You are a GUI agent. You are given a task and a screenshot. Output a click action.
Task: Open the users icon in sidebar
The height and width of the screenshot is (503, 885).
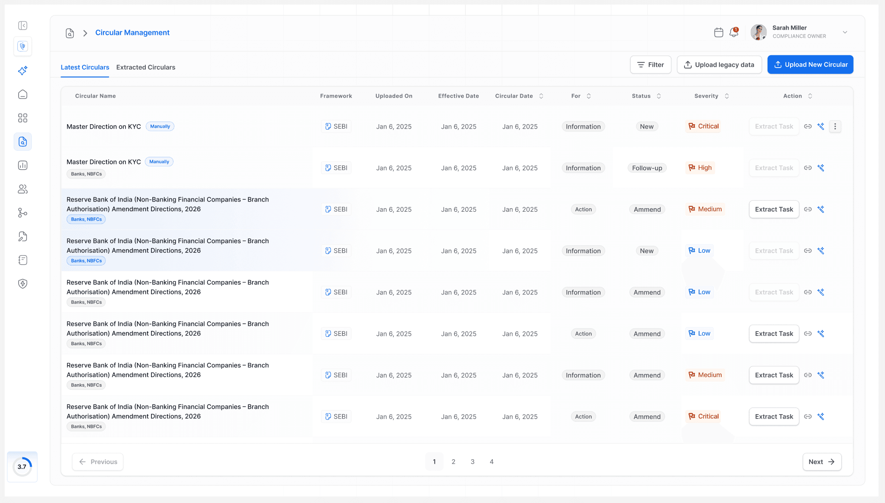click(x=23, y=189)
